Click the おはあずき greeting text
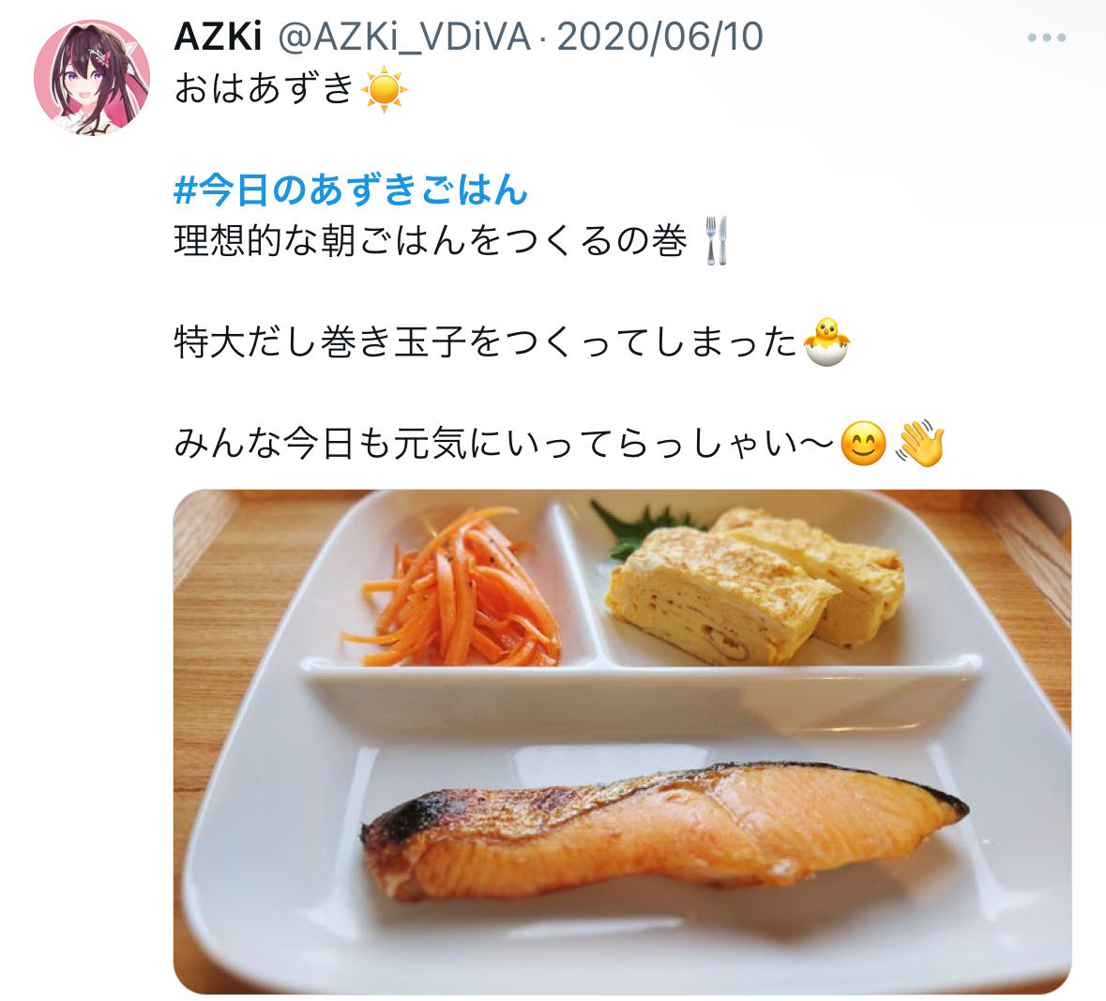This screenshot has width=1106, height=1001. pyautogui.click(x=264, y=89)
